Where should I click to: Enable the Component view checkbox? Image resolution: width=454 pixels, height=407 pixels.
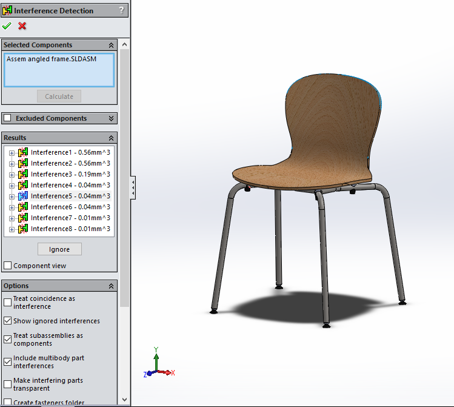(8, 265)
